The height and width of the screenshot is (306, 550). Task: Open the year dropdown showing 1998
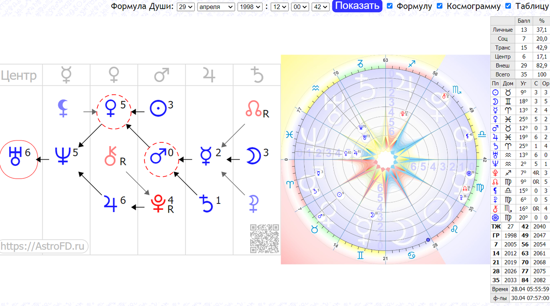tap(250, 6)
